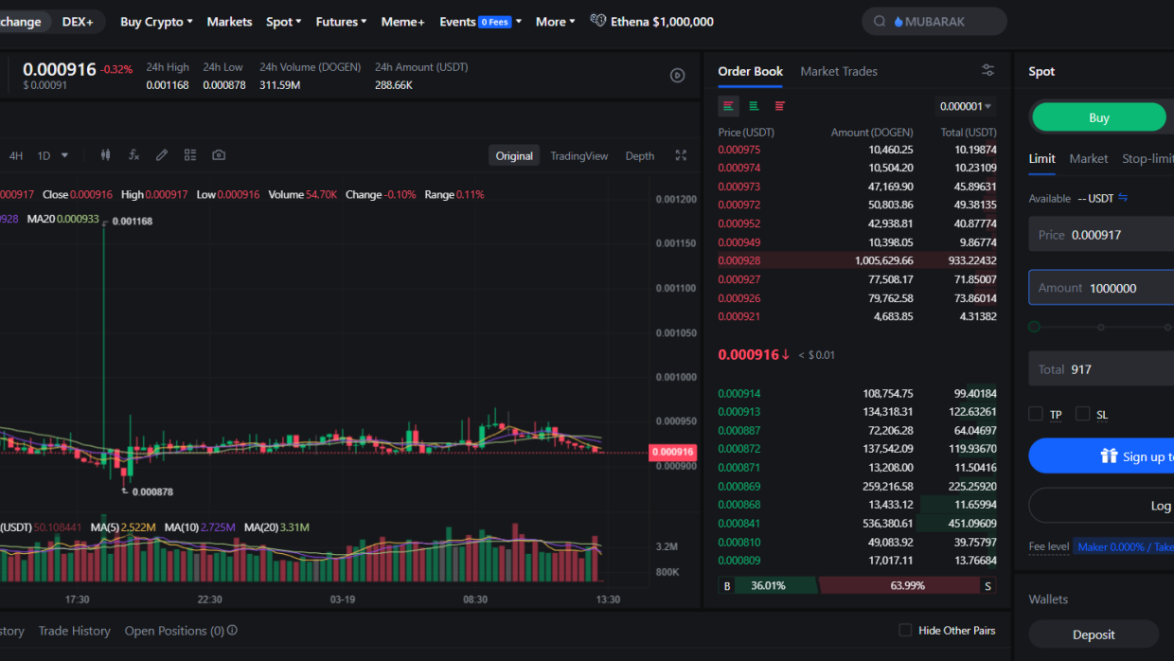The image size is (1174, 661).
Task: Click the red down arrow beside 0.000916
Action: (x=786, y=355)
